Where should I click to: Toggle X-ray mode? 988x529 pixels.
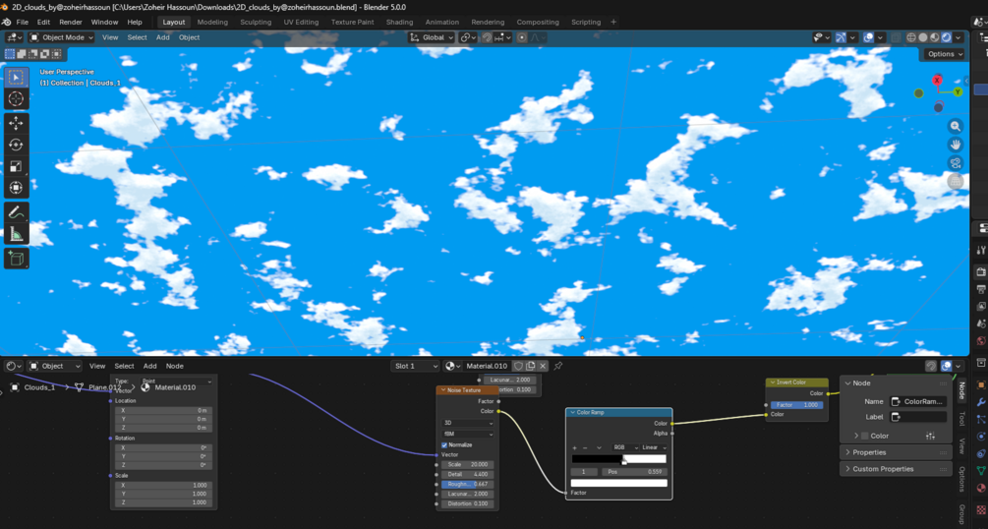pos(896,37)
